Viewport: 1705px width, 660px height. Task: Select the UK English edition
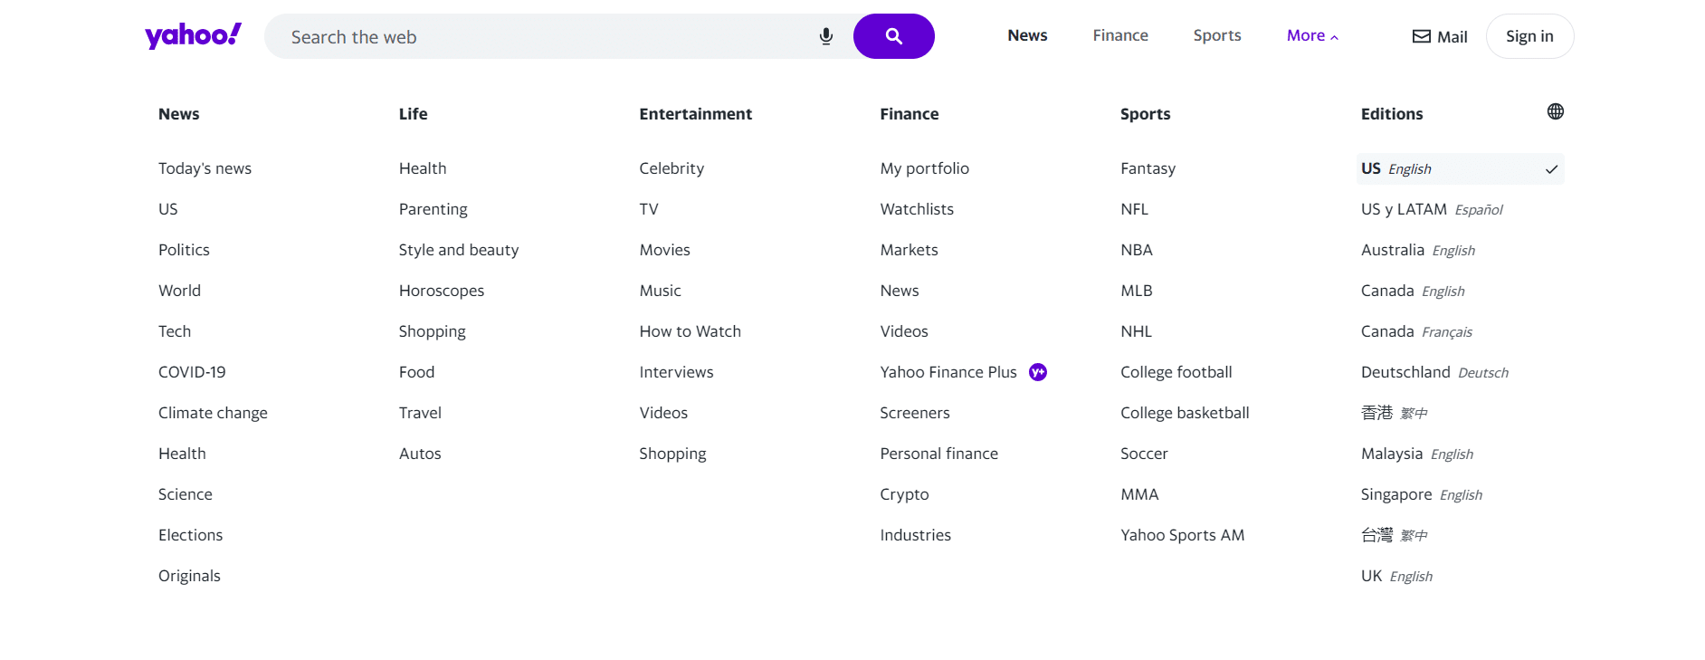click(1396, 576)
